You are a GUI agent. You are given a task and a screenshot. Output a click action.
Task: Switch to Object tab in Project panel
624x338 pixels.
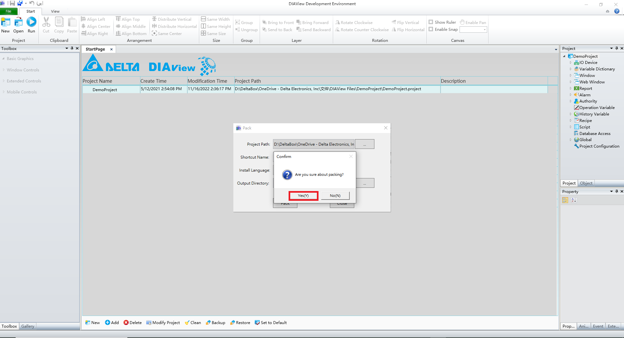click(x=586, y=183)
